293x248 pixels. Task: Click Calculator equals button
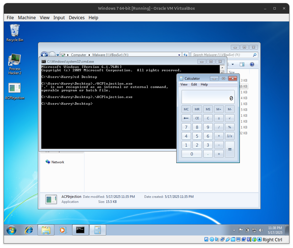(230, 149)
